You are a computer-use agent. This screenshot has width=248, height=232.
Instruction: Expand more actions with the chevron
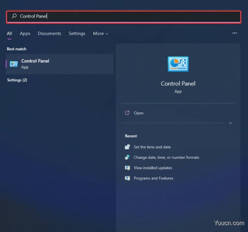[x=230, y=123]
